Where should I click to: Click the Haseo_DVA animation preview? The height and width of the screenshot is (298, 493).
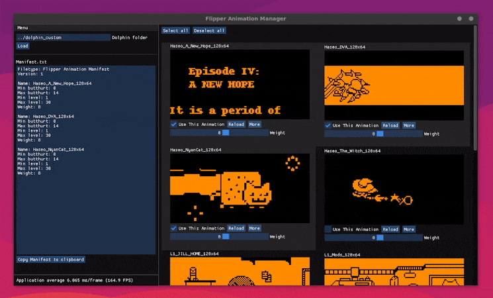coord(394,85)
